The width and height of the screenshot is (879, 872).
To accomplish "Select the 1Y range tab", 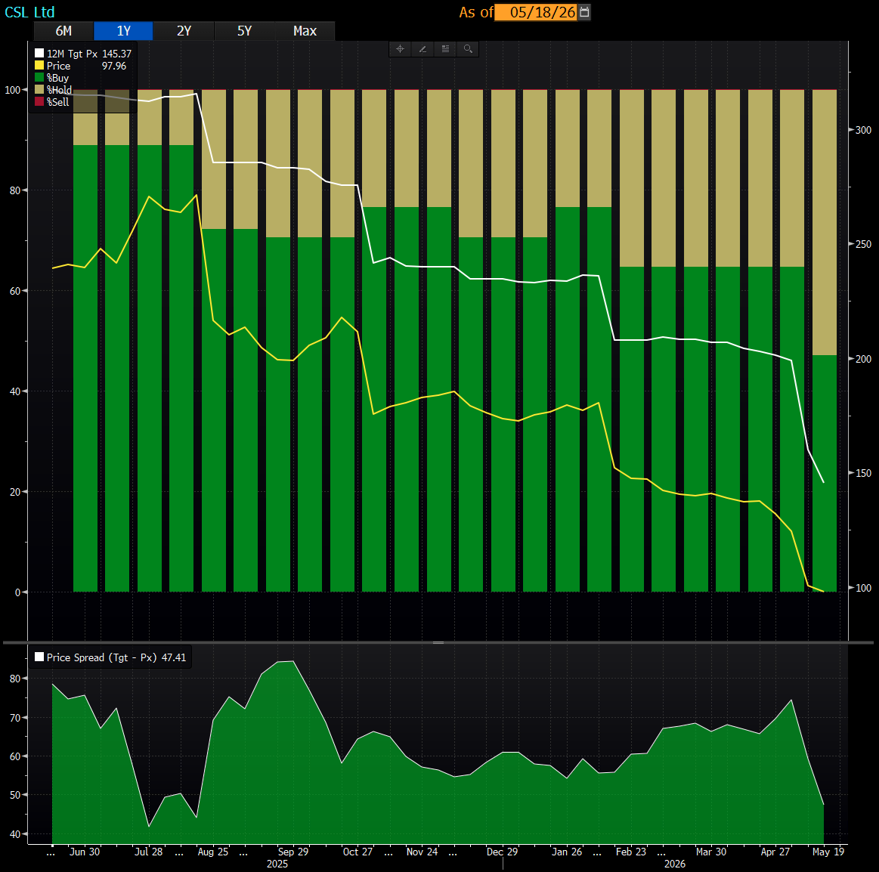I will click(x=123, y=31).
